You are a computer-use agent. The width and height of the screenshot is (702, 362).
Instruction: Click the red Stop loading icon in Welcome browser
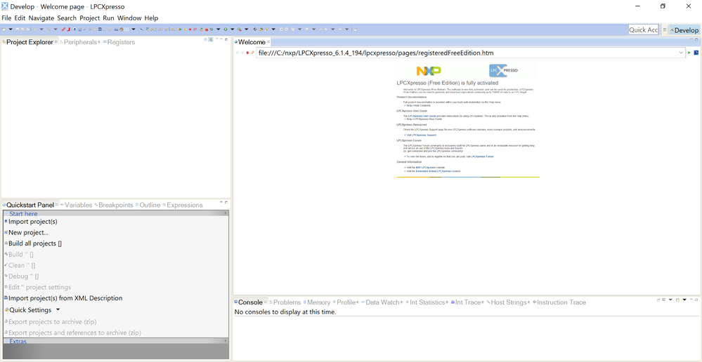tap(247, 53)
